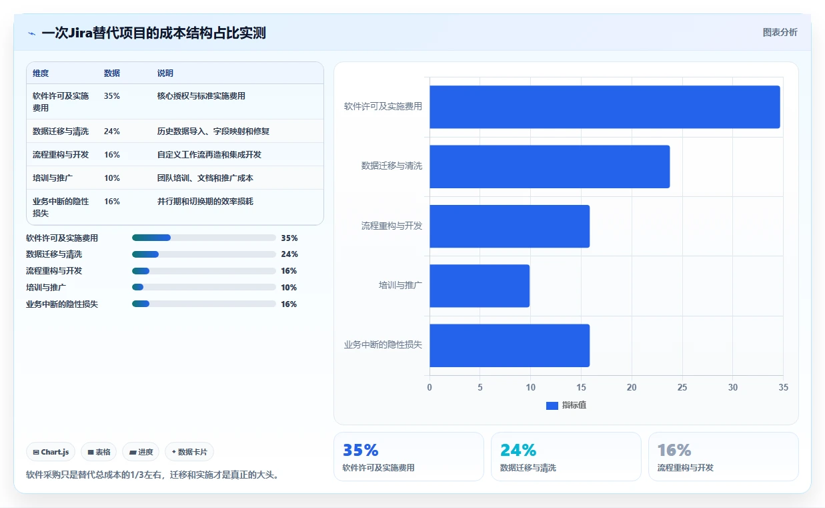This screenshot has height=508, width=825.
Task: Click the 软件许可及实施费用 progress bar
Action: point(204,238)
